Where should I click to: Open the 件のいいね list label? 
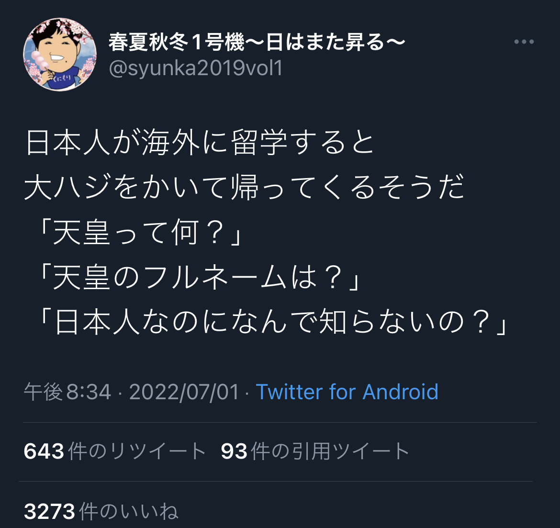pos(129,511)
